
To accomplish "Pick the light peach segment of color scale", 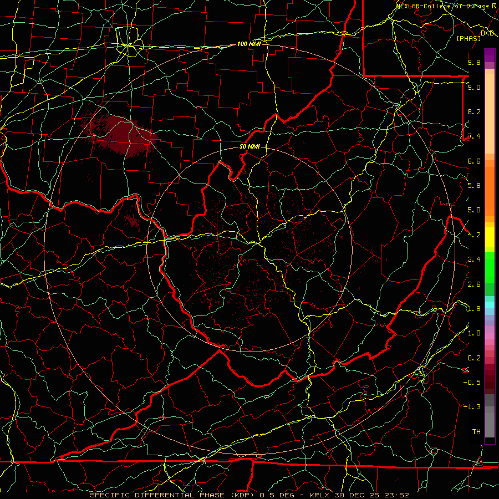I will click(x=490, y=115).
